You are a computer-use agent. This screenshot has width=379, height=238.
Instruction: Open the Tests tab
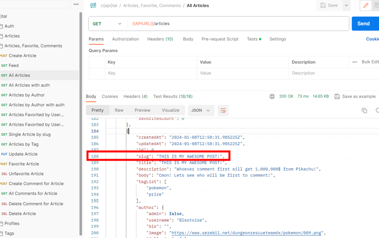[x=254, y=39]
